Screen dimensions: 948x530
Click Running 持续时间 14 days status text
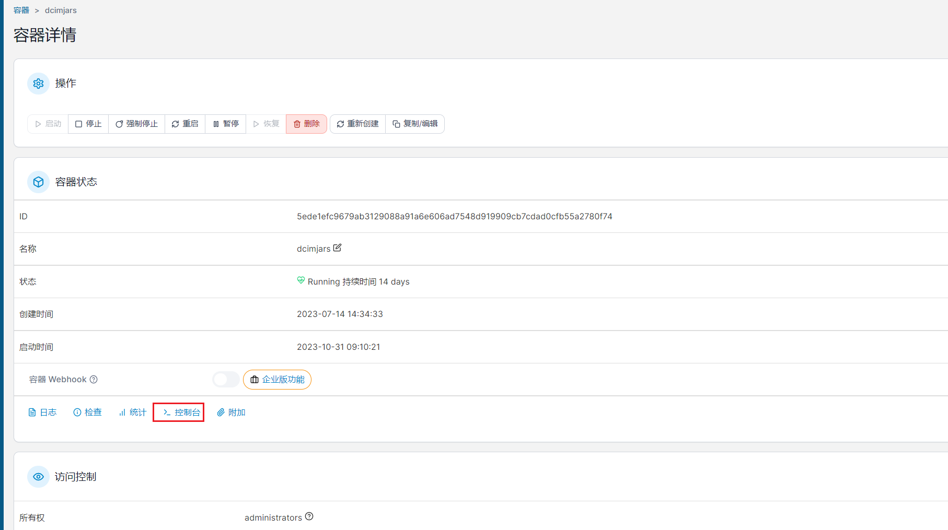tap(359, 282)
